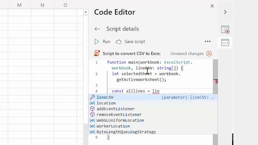Image resolution: width=258 pixels, height=145 pixels.
Task: Click the variable icon beside location
Action: (x=92, y=103)
